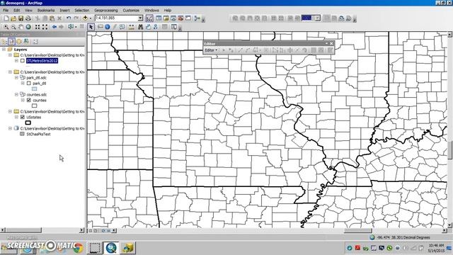
Task: Uncheck the USstates layer
Action: point(23,117)
